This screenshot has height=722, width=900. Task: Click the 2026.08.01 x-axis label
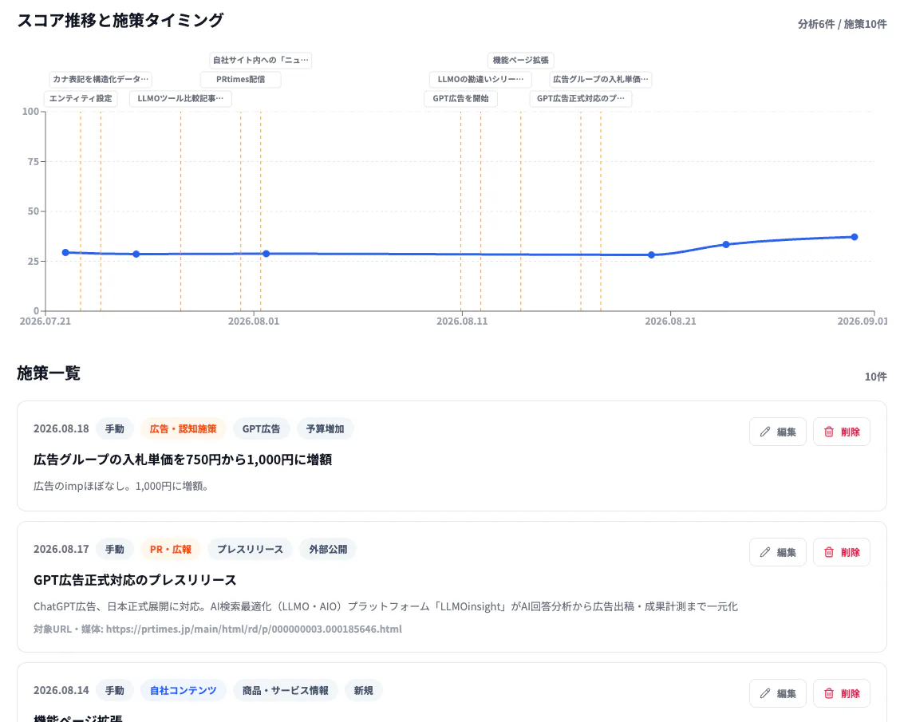coord(254,322)
